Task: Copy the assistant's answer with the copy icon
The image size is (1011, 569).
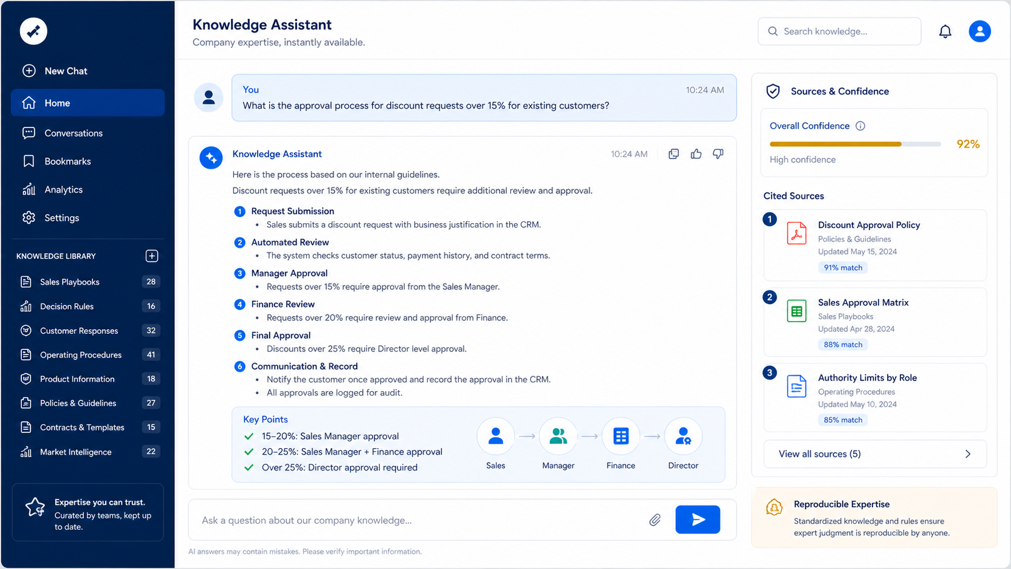Action: tap(674, 154)
